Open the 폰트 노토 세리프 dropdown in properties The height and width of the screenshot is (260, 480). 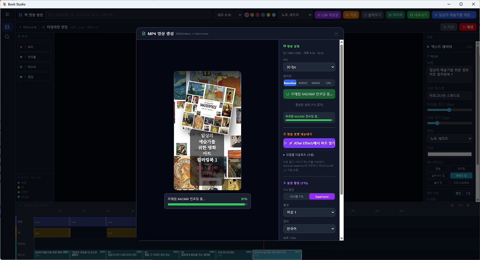click(450, 139)
